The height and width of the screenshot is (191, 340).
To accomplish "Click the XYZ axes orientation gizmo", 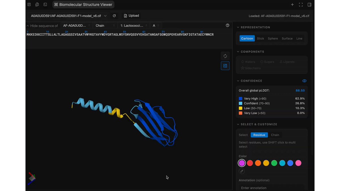I will point(32,178).
